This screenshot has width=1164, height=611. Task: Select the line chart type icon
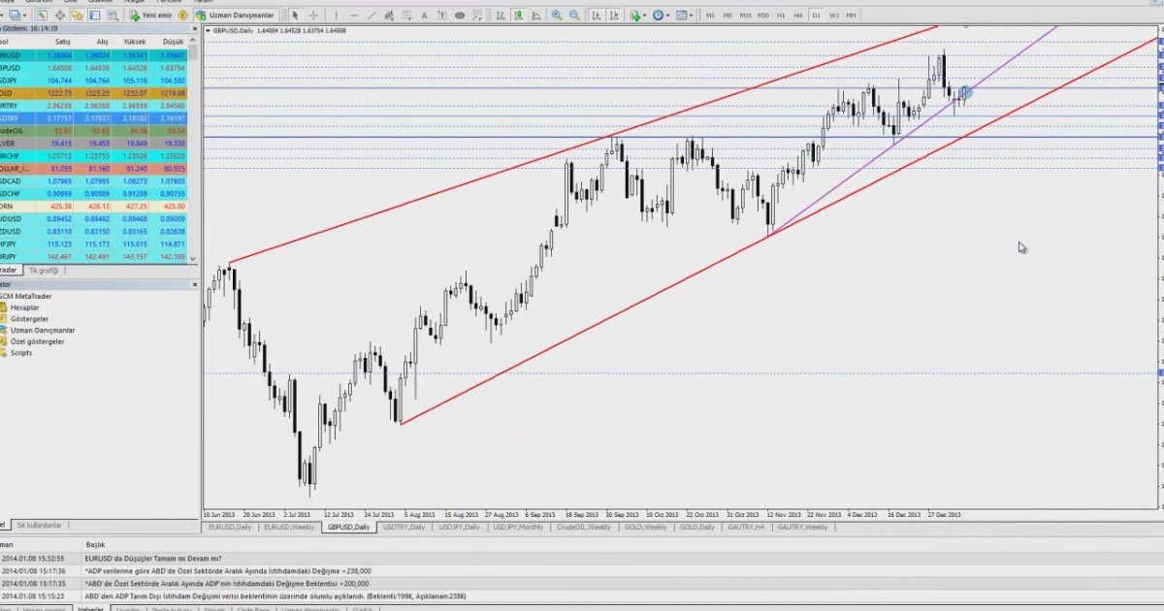pyautogui.click(x=538, y=16)
